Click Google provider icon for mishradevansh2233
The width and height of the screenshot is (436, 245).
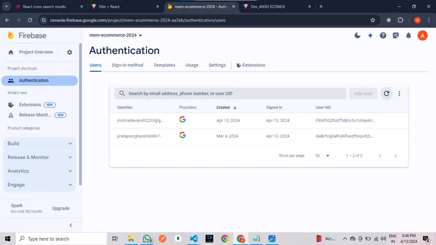pyautogui.click(x=182, y=119)
